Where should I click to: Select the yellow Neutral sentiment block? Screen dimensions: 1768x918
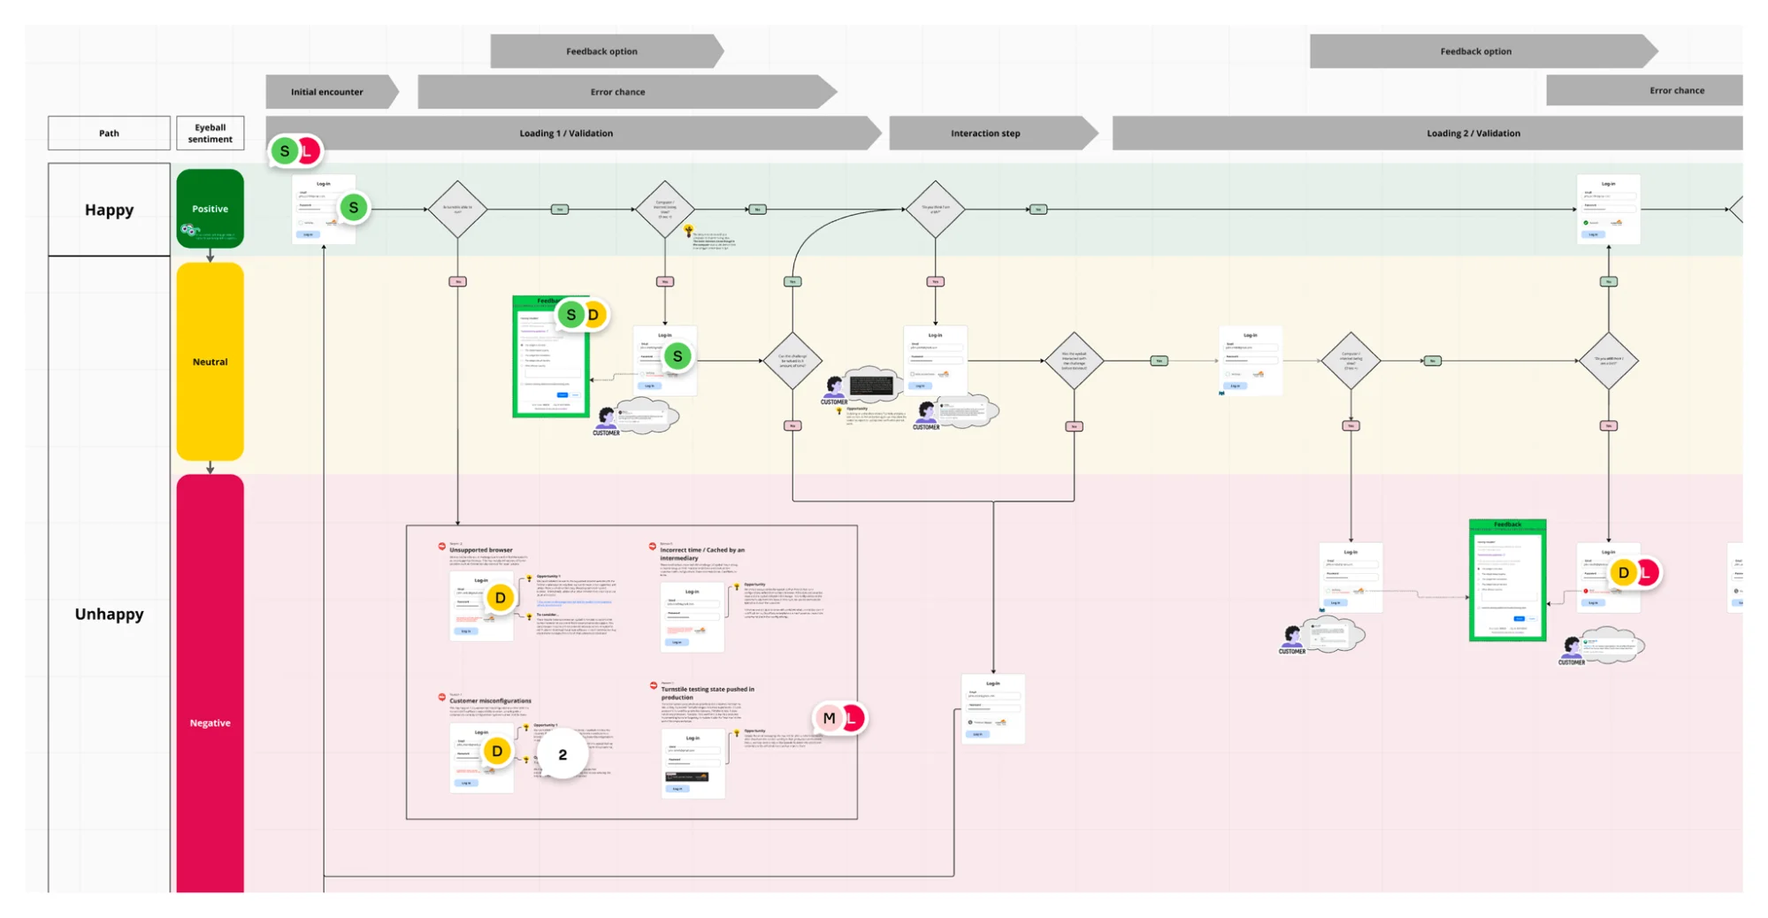[x=210, y=362]
